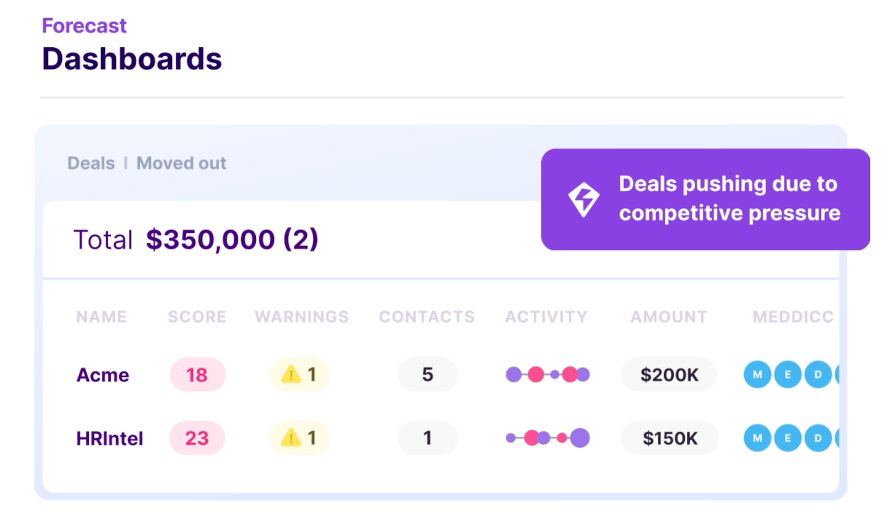This screenshot has height=513, width=882.
Task: Open the HRIntel deal
Action: (x=110, y=439)
